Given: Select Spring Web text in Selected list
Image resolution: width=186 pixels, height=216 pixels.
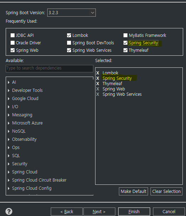Looking at the screenshot, I should pos(114,89).
